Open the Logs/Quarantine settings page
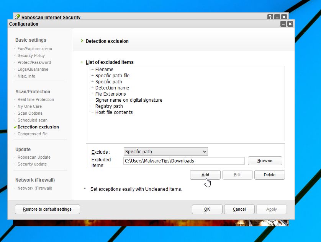The image size is (321, 242). 33,69
